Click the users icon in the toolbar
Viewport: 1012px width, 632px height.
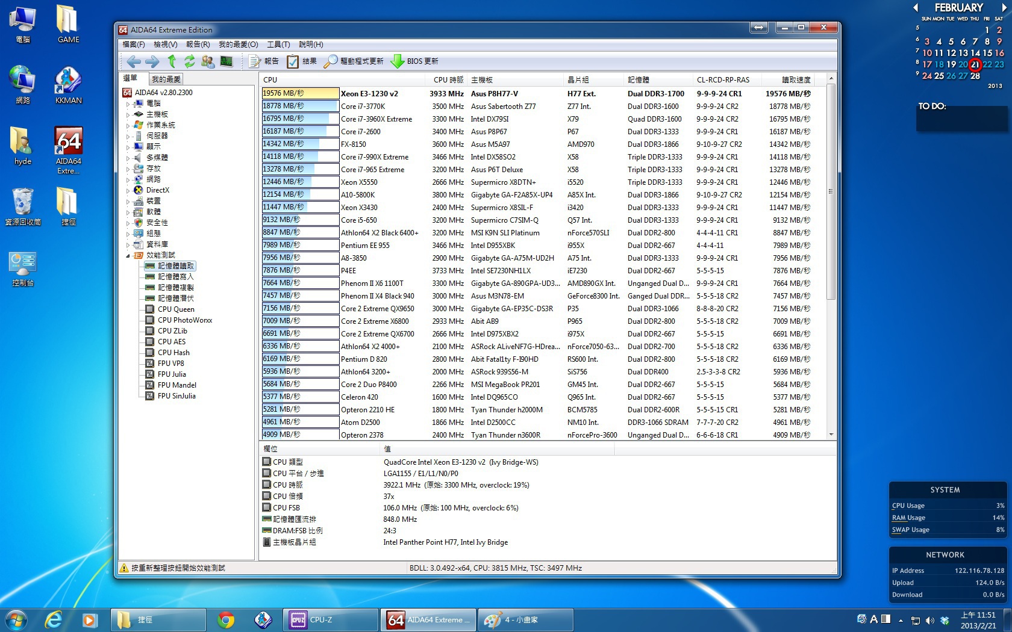click(208, 61)
